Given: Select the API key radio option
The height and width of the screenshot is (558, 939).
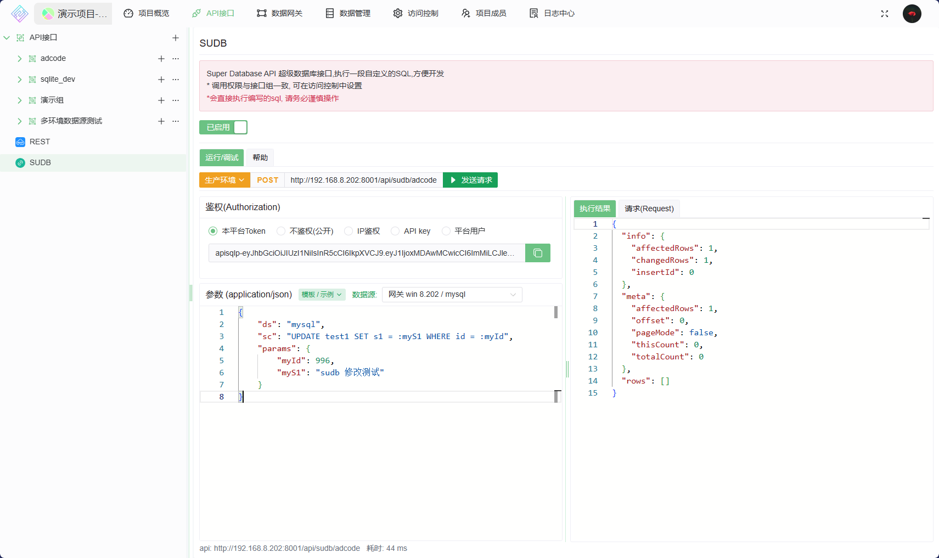Looking at the screenshot, I should pyautogui.click(x=395, y=231).
